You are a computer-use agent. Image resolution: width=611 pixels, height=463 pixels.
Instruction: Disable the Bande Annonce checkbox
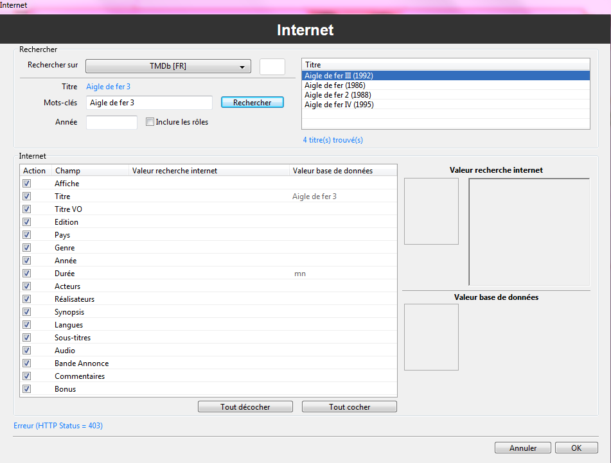pos(26,363)
